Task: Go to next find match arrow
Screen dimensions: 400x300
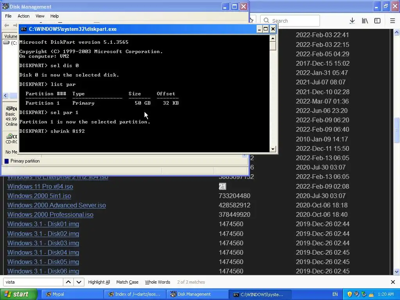Action: point(79,282)
